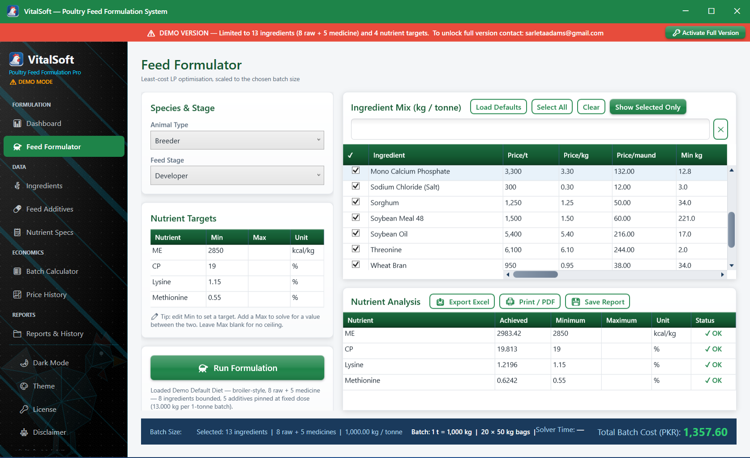Open the Ingredients page
This screenshot has width=750, height=458.
(64, 186)
